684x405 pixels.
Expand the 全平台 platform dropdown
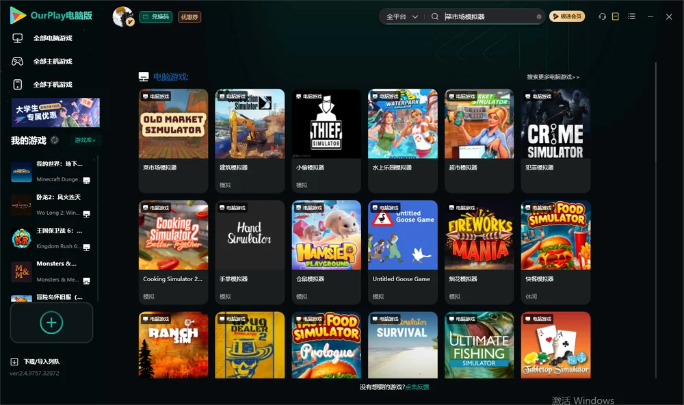click(402, 16)
